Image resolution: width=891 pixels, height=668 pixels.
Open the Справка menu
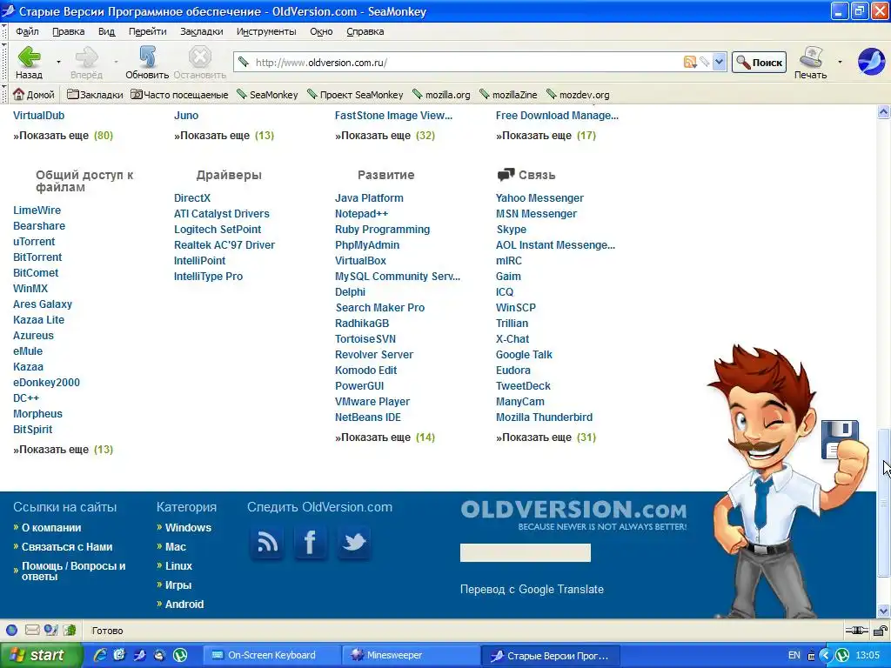click(365, 32)
